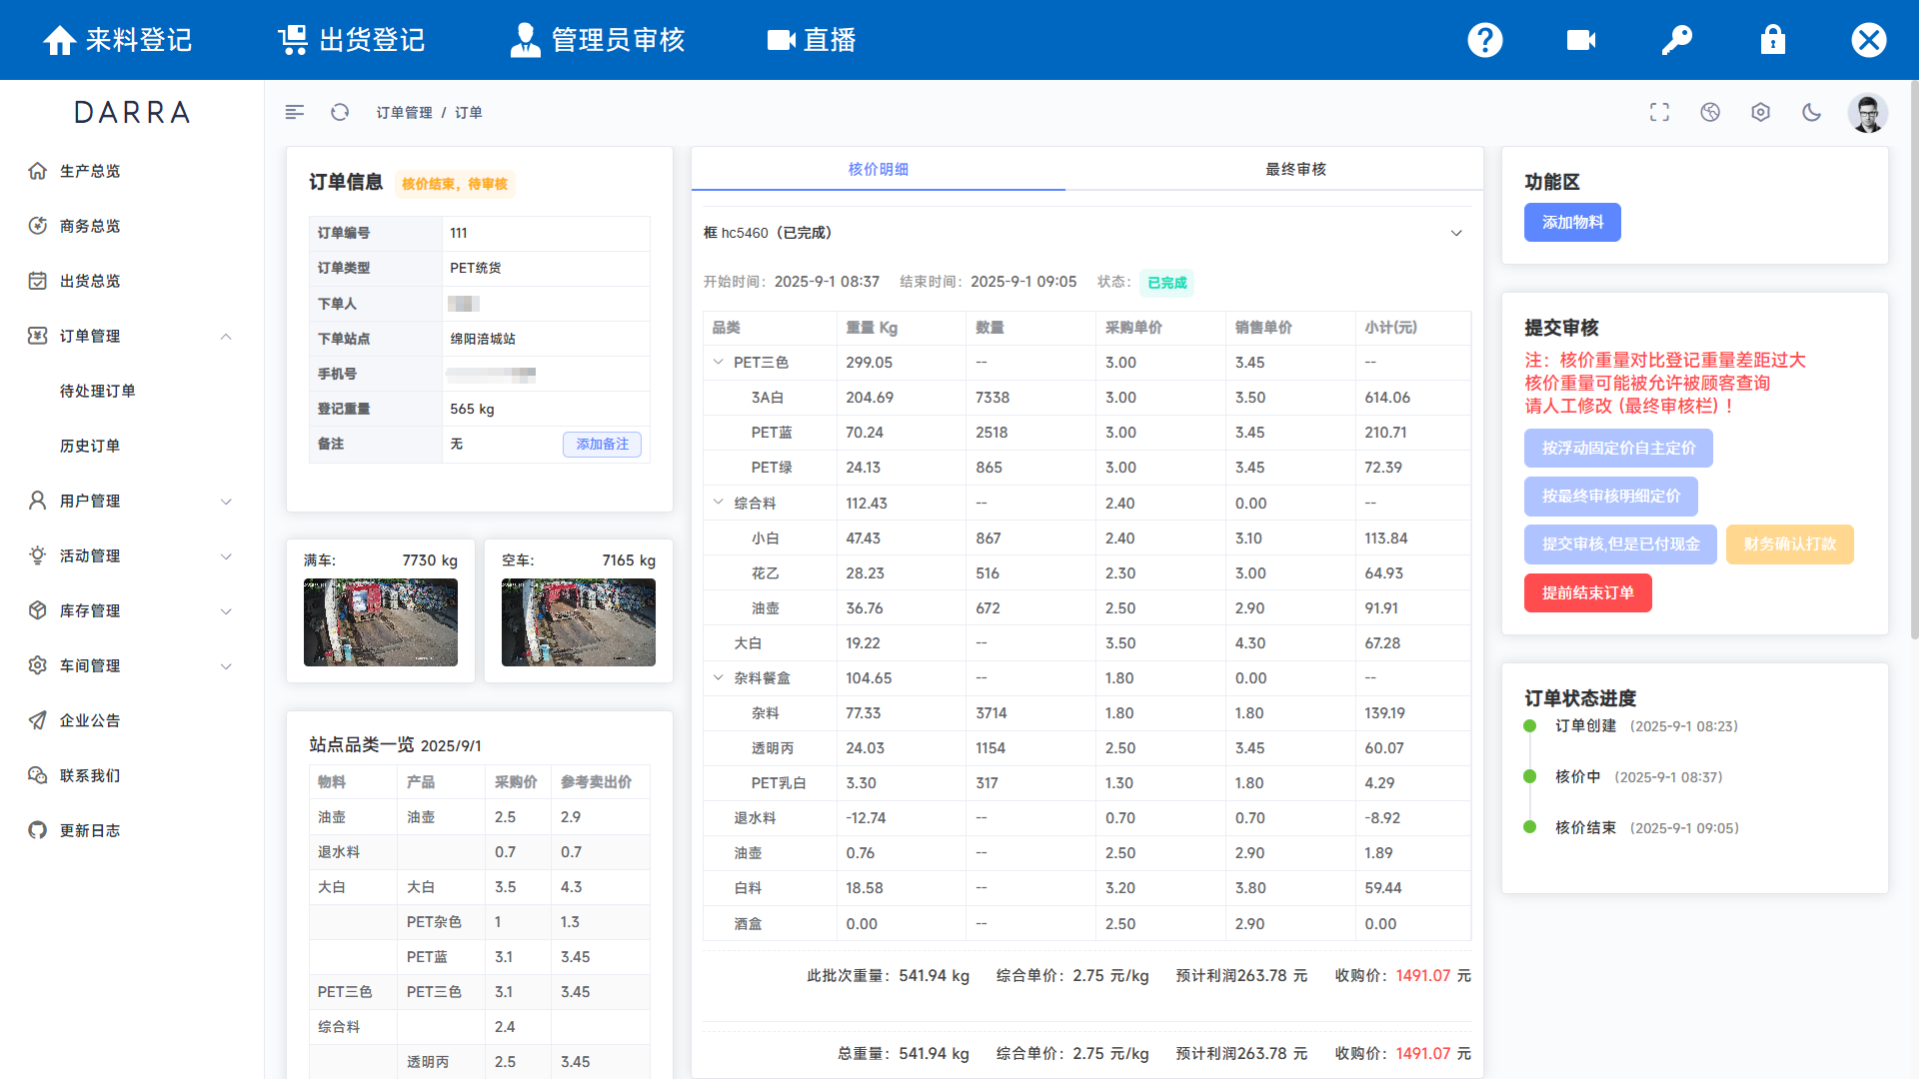Click the 添加物料 button
1919x1079 pixels.
click(1572, 222)
